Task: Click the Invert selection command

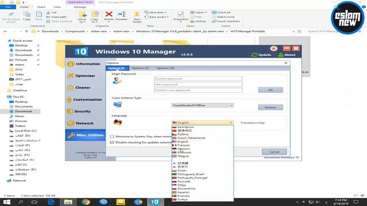Action: coord(226,21)
